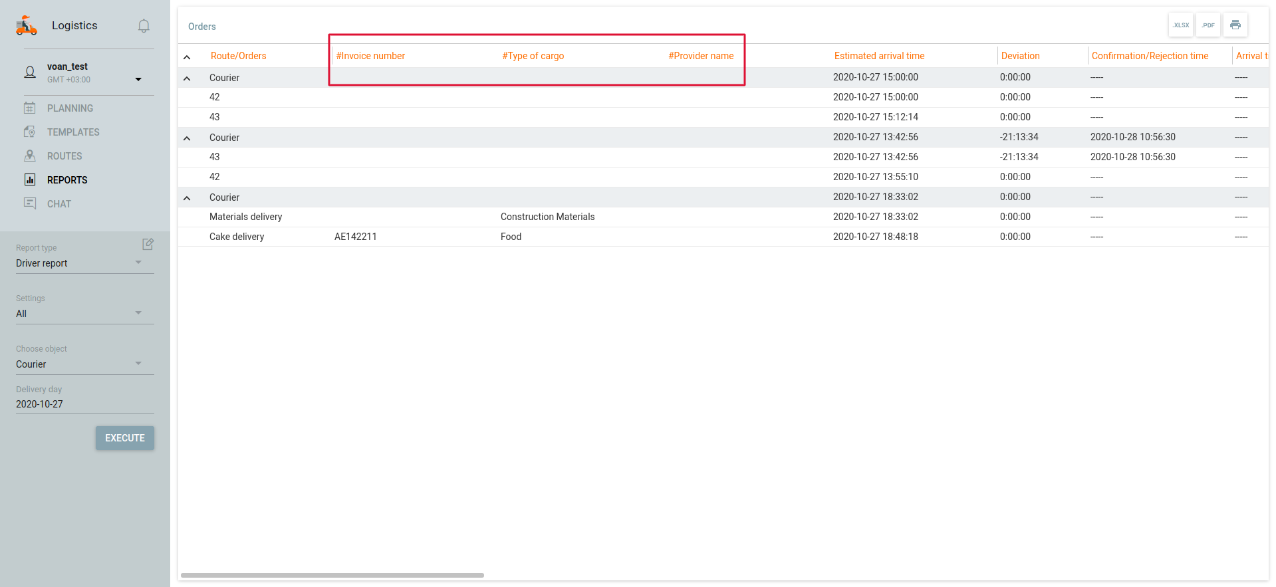Screen dimensions: 1276x587
Task: Open the Planning section
Action: 70,108
